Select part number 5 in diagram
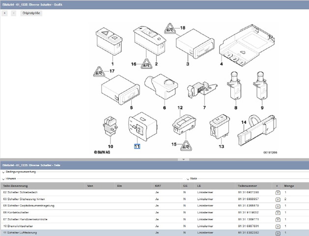The image size is (309, 236). 132,108
